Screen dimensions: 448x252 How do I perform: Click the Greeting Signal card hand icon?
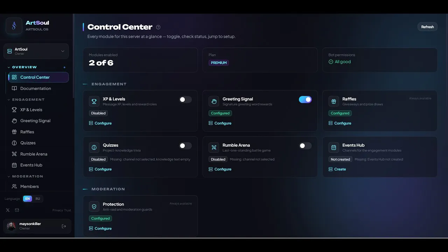[x=214, y=101]
